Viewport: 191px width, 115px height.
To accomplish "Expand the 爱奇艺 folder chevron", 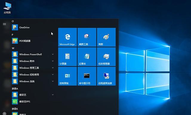I will click(53, 95).
